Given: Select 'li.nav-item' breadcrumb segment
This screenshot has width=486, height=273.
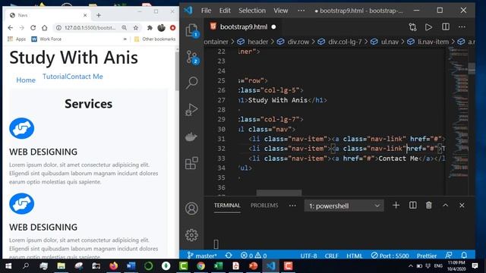Looking at the screenshot, I should (433, 42).
